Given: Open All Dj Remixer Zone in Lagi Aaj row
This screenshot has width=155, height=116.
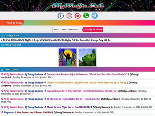Looking at the screenshot, I should [13, 91].
